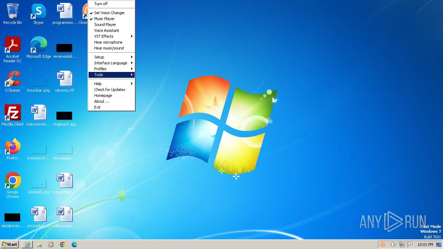443x249 pixels.
Task: Launch Internet Explorer from the taskbar
Action: pos(27,245)
